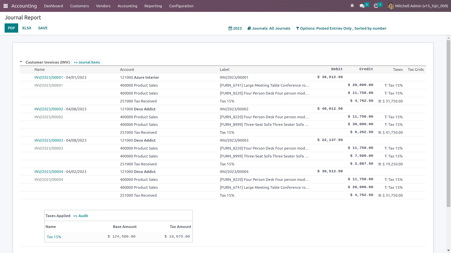The image size is (451, 253).
Task: Click the credit amount $ 7,500.00
Action: [x=362, y=156]
